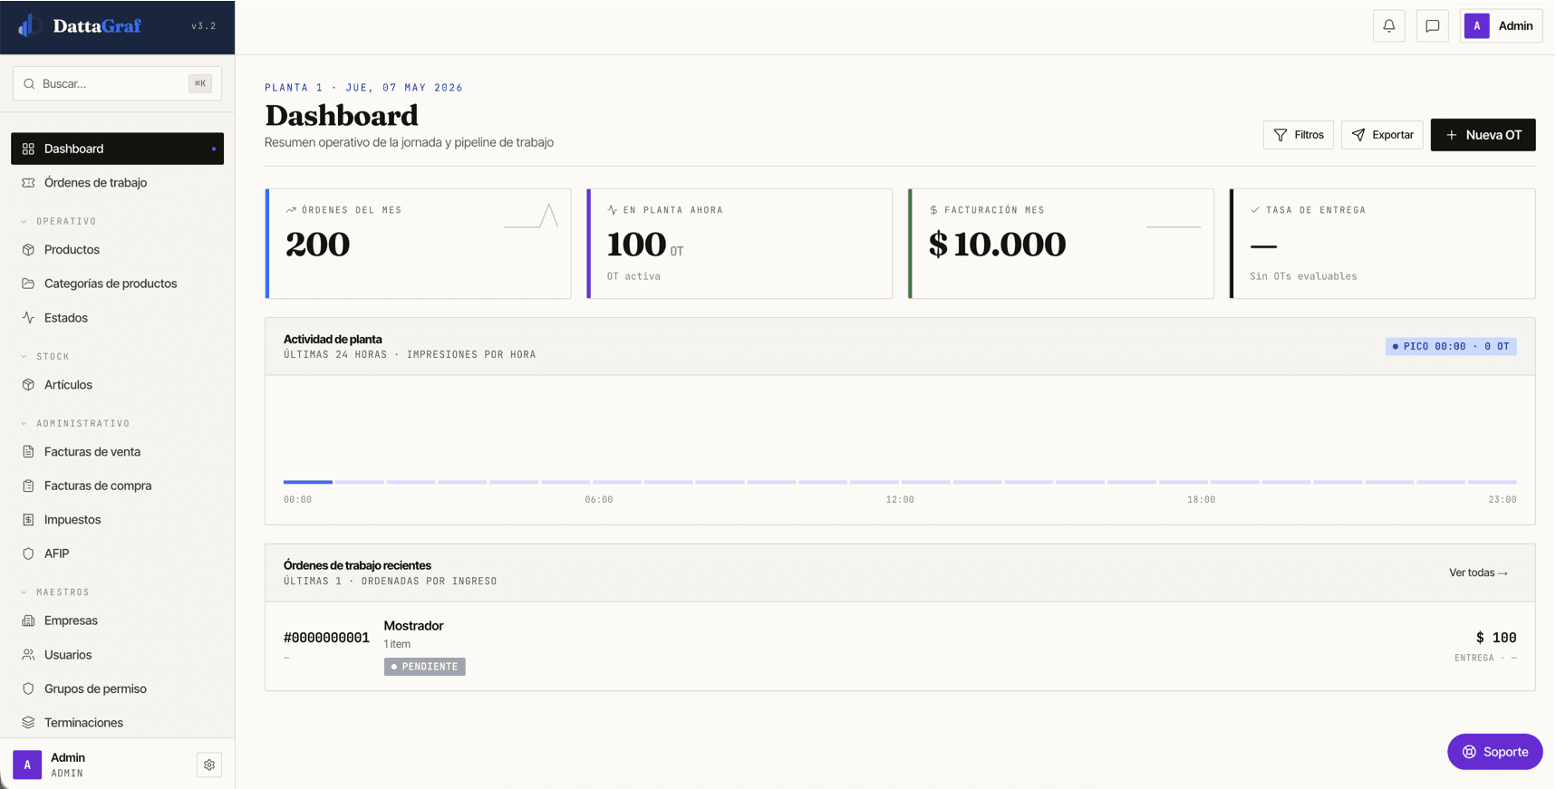Open the Admin user menu at top right

[1501, 26]
